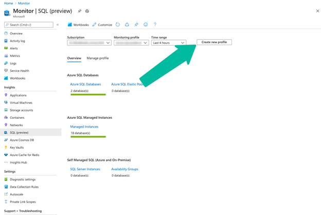This screenshot has width=321, height=215.
Task: Click the refresh icon in toolbar
Action: pos(117,25)
